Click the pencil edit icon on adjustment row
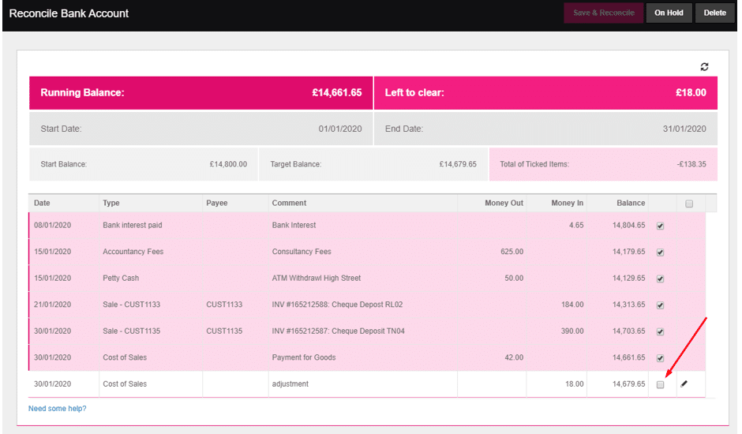742x434 pixels. click(684, 384)
